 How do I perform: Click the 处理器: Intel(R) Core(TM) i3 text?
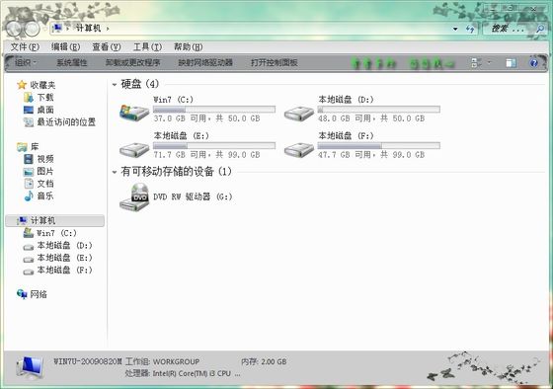coord(183,373)
